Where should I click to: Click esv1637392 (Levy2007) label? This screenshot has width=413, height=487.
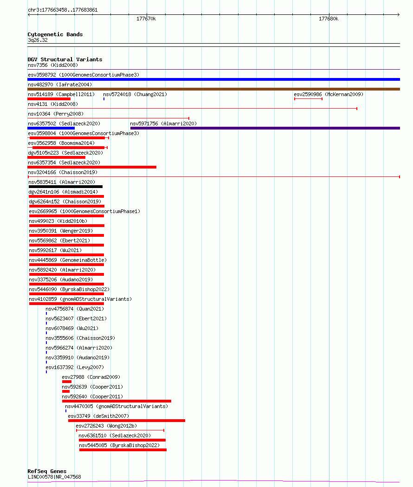tap(75, 367)
